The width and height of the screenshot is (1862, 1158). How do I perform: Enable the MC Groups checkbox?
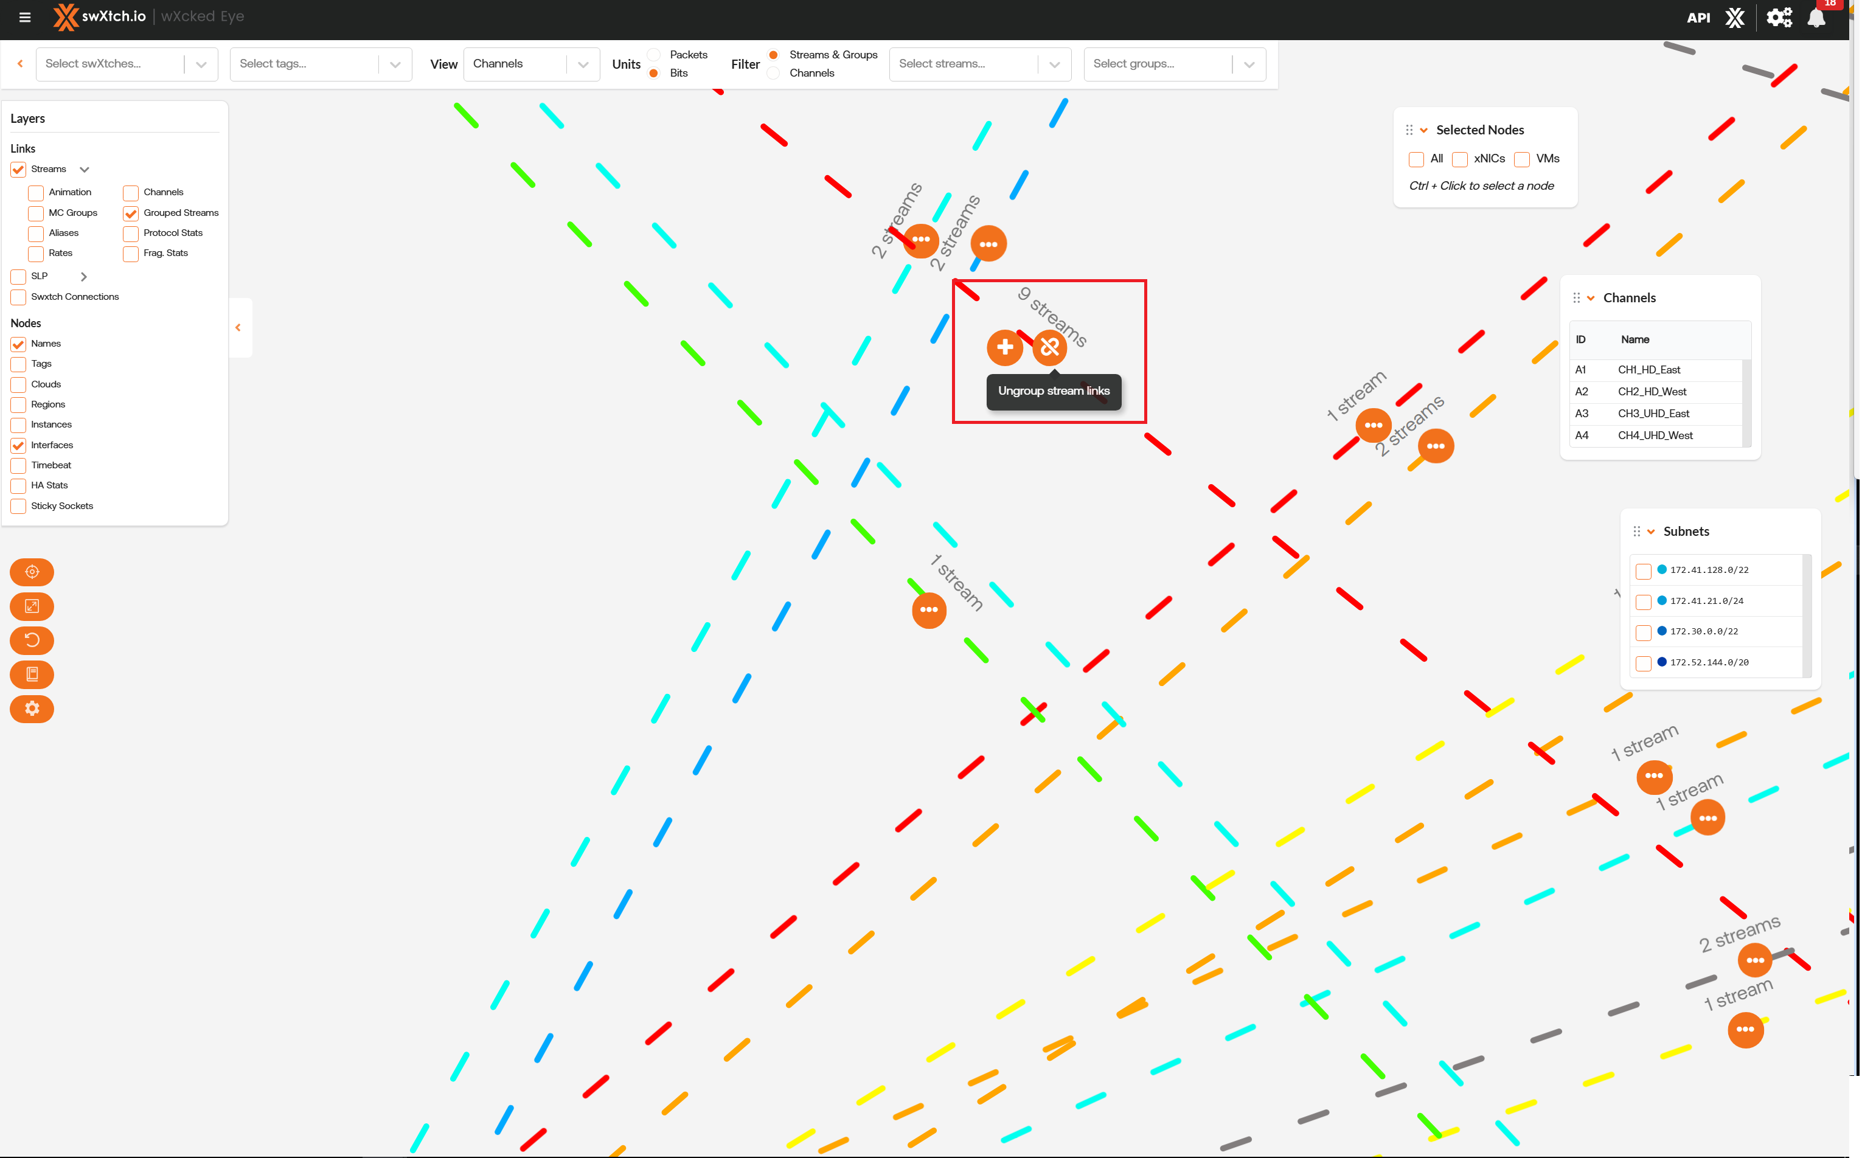point(36,213)
